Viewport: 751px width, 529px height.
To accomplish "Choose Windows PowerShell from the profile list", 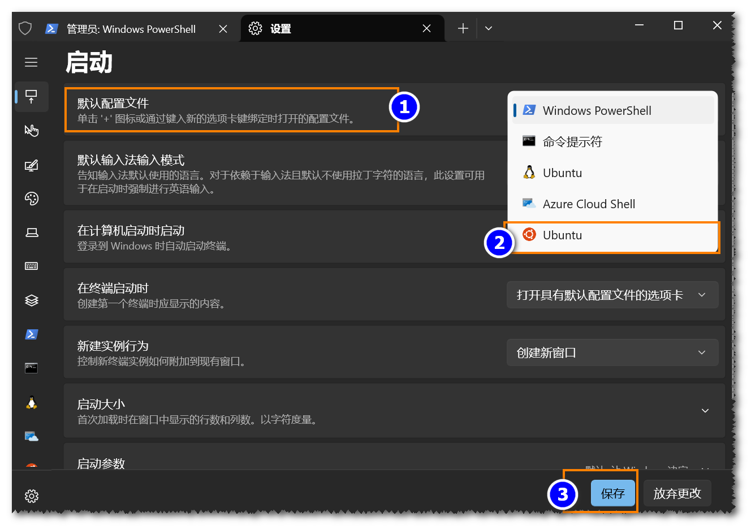I will pos(613,111).
